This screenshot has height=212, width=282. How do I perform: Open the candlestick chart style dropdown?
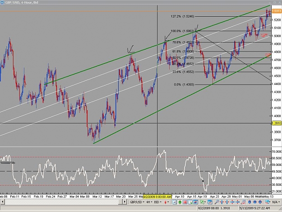pos(166,202)
